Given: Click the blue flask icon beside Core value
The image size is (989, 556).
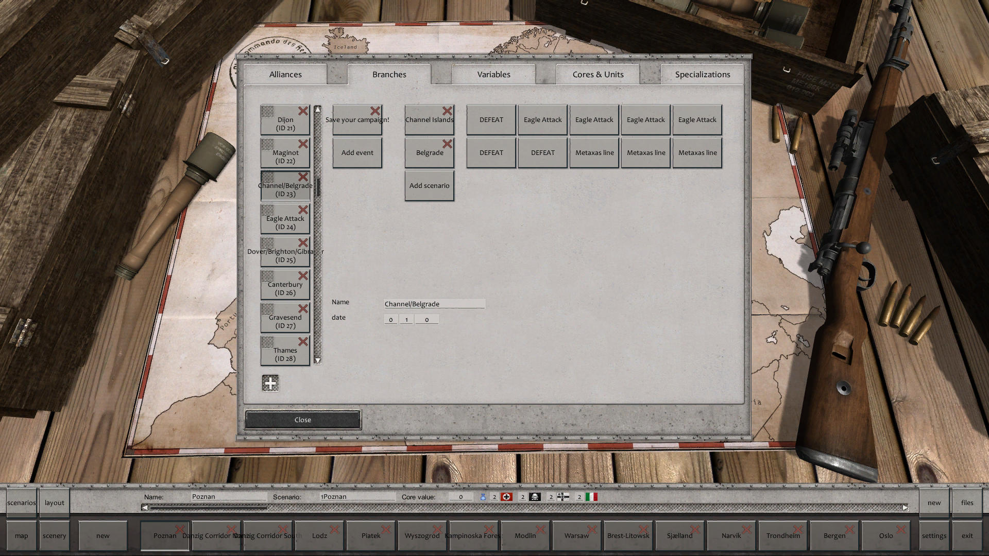Looking at the screenshot, I should tap(483, 497).
